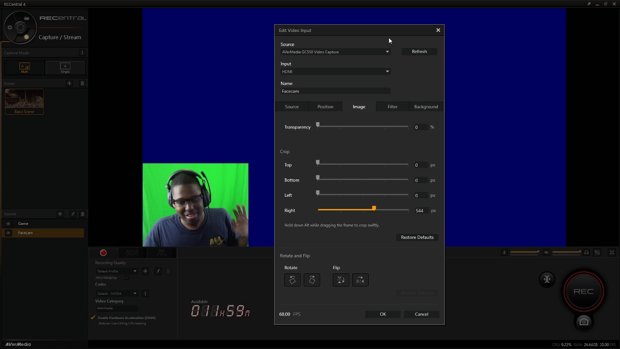Viewport: 620px width, 349px height.
Task: Rotate the image counterclockwise
Action: click(292, 280)
